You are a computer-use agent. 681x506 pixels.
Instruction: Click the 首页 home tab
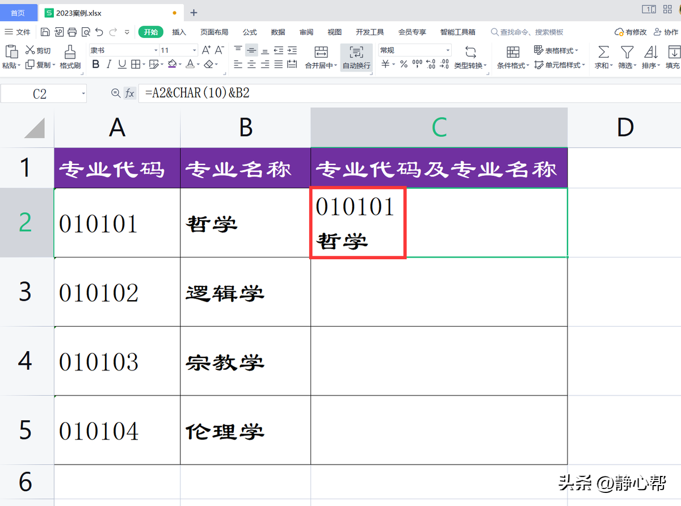pyautogui.click(x=18, y=12)
